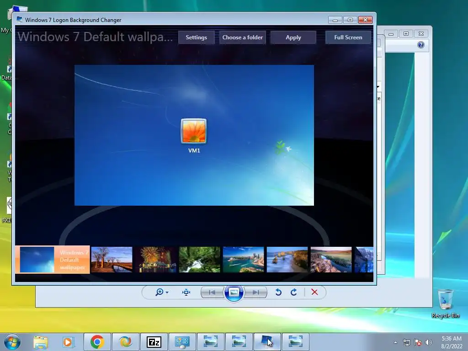
Task: Start slide show in Photo Viewer
Action: [234, 292]
